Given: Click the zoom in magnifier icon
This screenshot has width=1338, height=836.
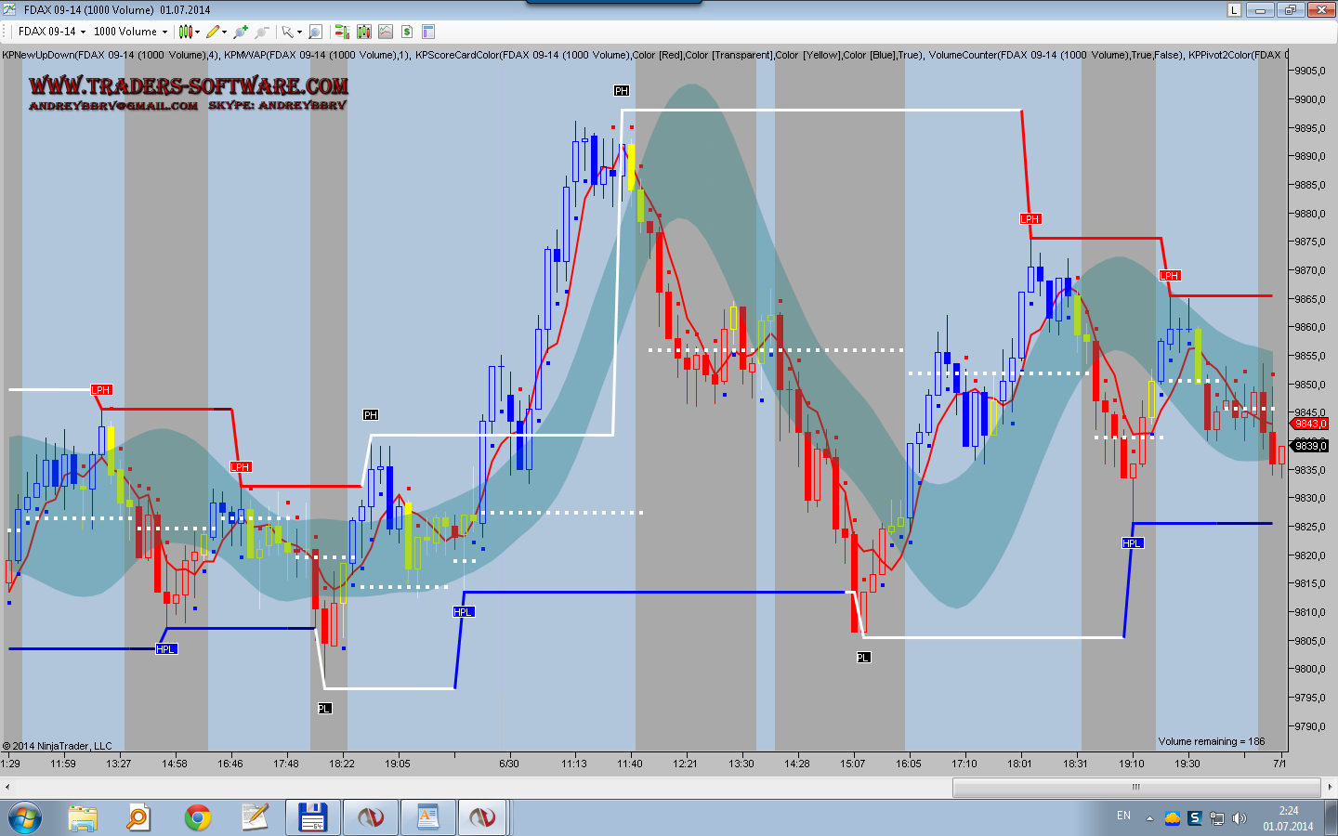Looking at the screenshot, I should coord(241,32).
